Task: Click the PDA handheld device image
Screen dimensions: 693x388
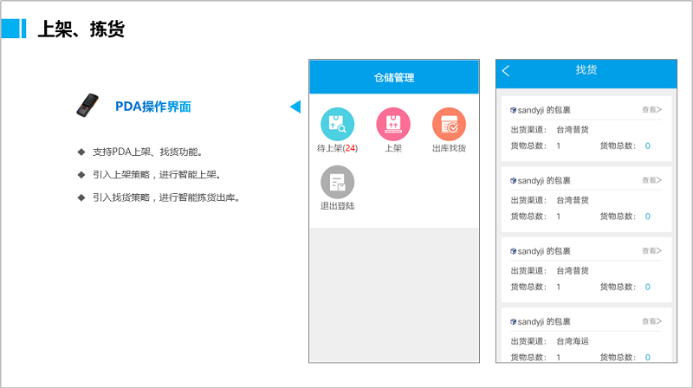Action: (x=86, y=106)
